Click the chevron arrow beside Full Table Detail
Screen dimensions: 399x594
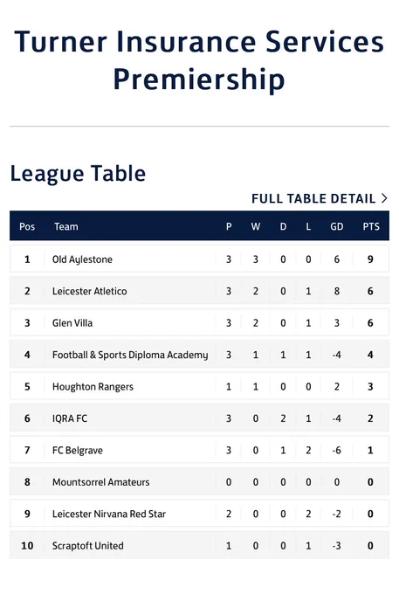click(384, 198)
